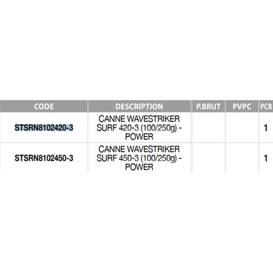Viewport: 273px width, 273px height.
Task: Select the highlighted code STSRN8102420-3
Action: coord(44,128)
